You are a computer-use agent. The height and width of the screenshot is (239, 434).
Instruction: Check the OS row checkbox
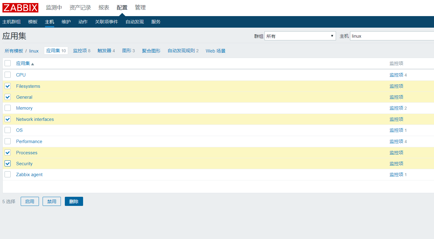click(8, 130)
